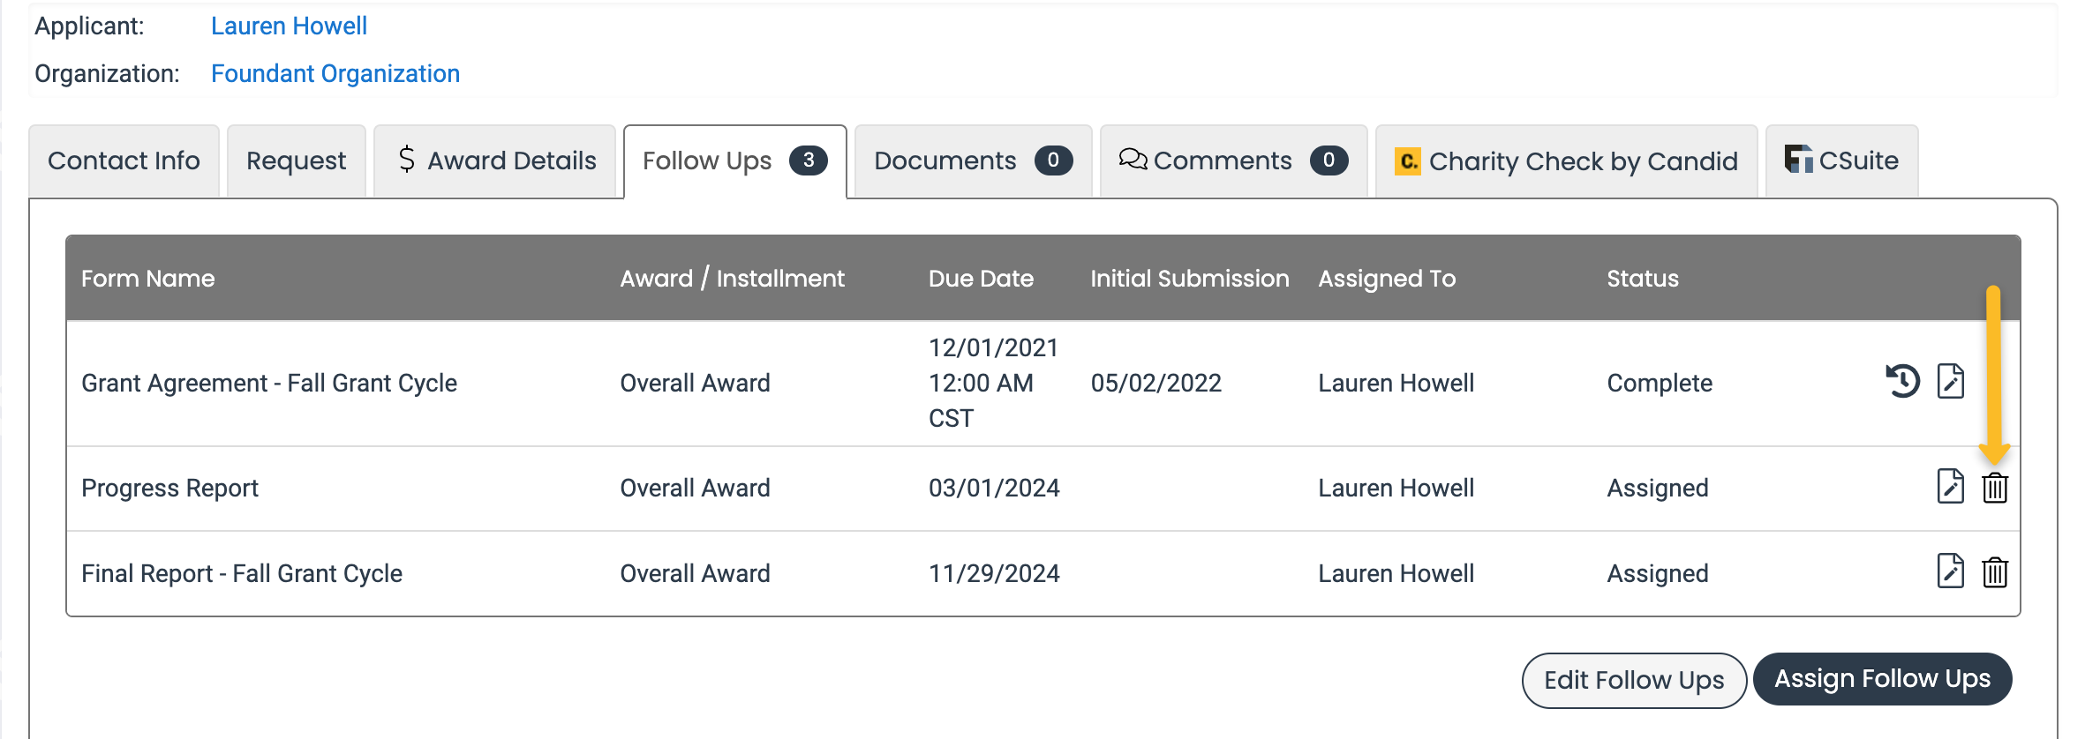Edit the Final Report follow up form

pyautogui.click(x=1950, y=572)
